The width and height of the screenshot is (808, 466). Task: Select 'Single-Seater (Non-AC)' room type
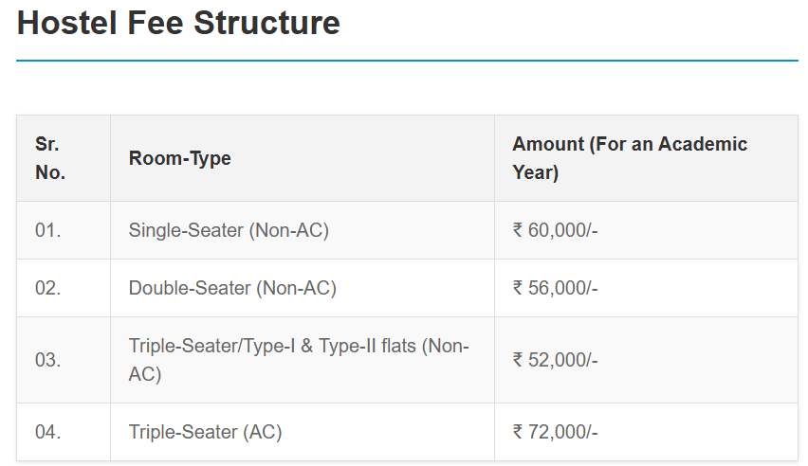click(x=229, y=230)
